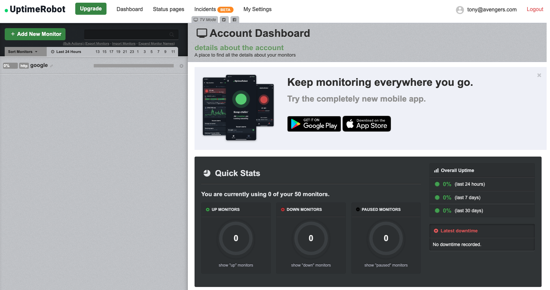Click the google monitor uptime bar

(133, 66)
